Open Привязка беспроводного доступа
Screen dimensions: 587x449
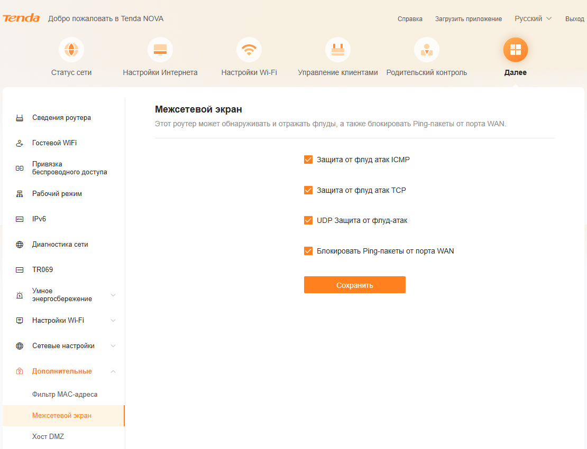tap(70, 168)
